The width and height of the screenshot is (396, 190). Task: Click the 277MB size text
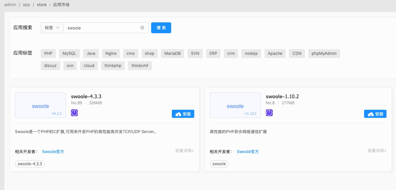[x=288, y=103]
